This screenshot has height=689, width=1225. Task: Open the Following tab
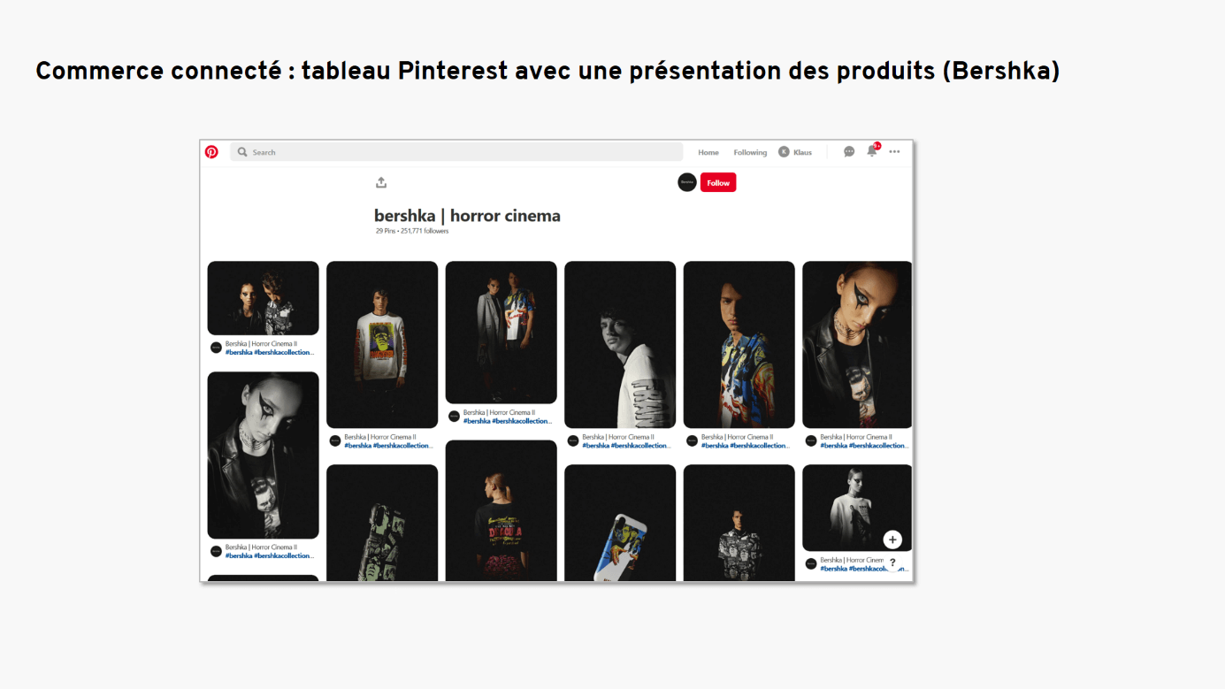[750, 152]
